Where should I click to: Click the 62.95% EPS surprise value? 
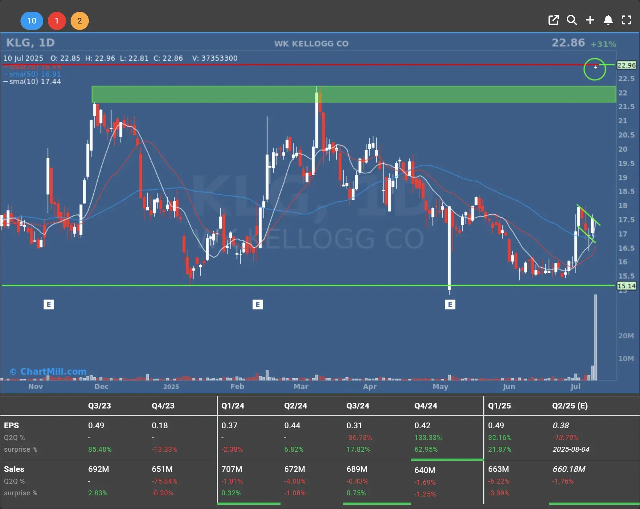[426, 449]
